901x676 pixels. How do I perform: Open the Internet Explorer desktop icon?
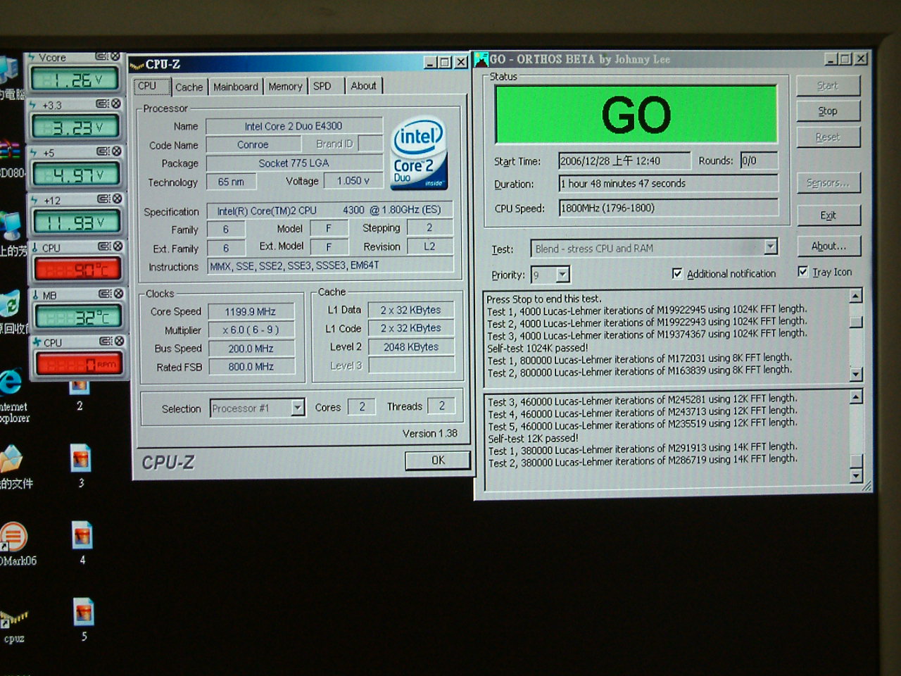11,384
